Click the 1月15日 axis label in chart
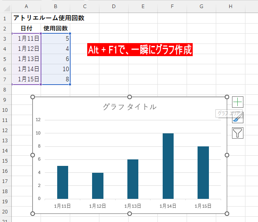The width and height of the screenshot is (258, 222). (x=203, y=206)
